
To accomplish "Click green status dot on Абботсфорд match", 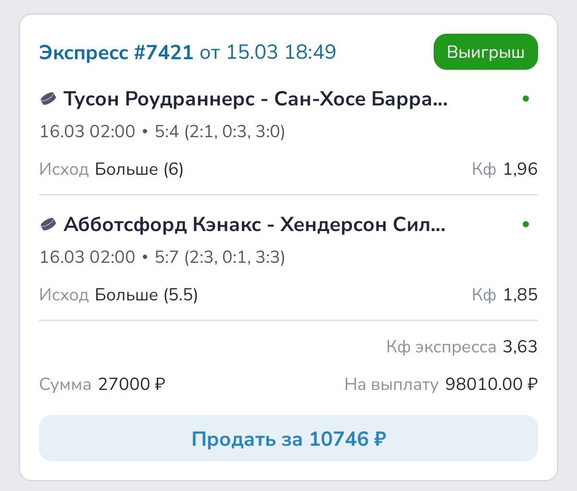I will coord(526,224).
